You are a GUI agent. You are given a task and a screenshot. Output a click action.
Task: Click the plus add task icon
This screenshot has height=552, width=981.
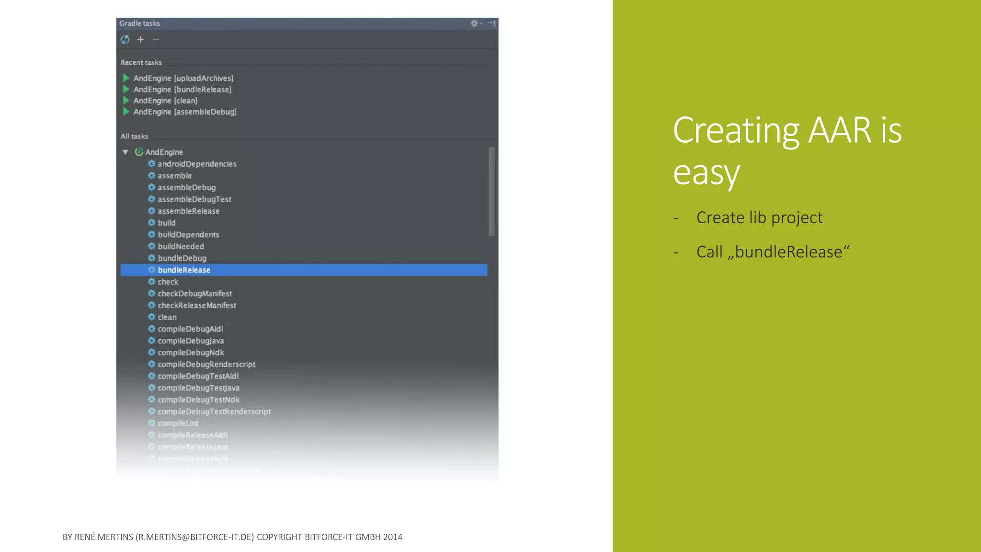click(x=140, y=39)
